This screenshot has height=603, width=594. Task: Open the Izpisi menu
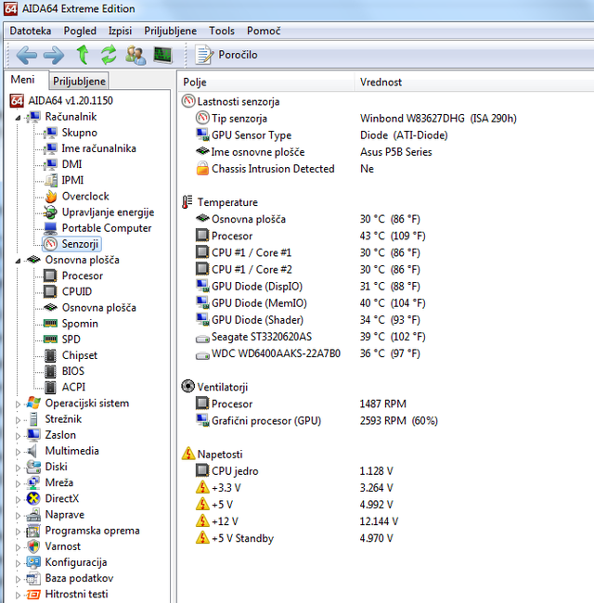pos(120,31)
